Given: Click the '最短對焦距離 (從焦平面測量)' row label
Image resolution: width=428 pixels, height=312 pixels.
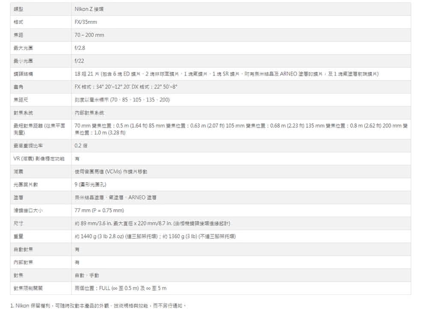Looking at the screenshot, I should point(39,129).
